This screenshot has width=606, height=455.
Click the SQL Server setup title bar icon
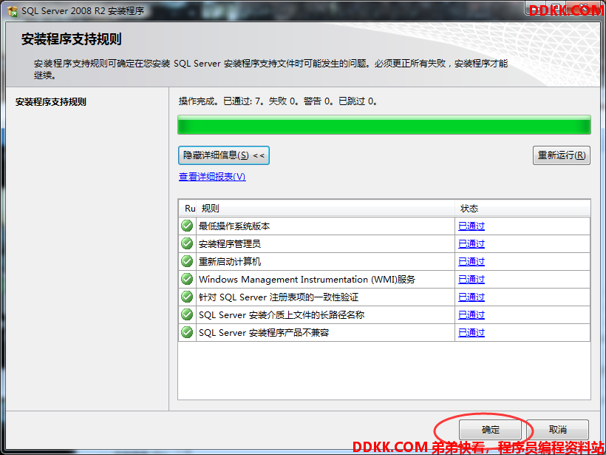click(13, 11)
